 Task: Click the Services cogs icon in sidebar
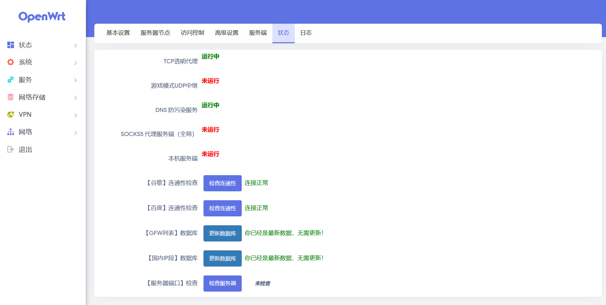point(11,80)
